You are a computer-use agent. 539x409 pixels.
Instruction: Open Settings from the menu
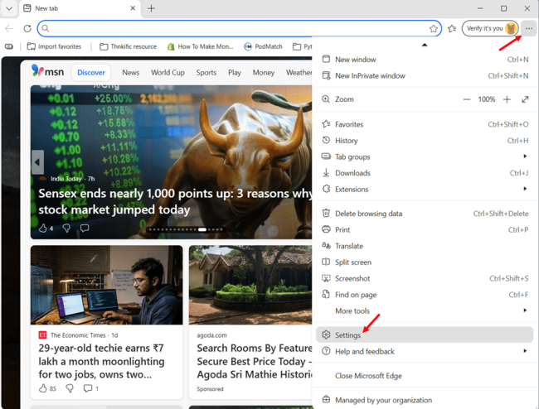pos(425,334)
